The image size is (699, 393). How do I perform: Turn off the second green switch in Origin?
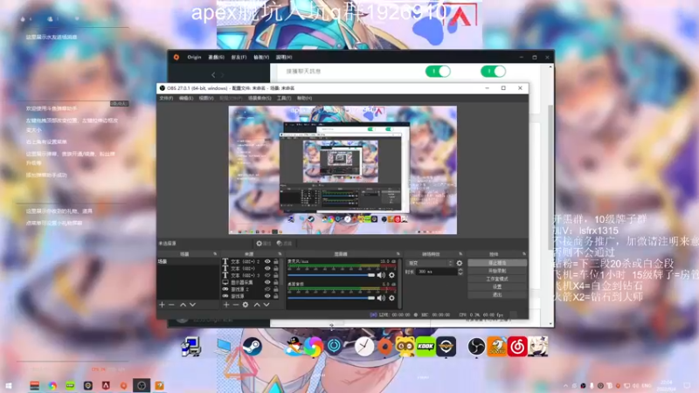[493, 72]
